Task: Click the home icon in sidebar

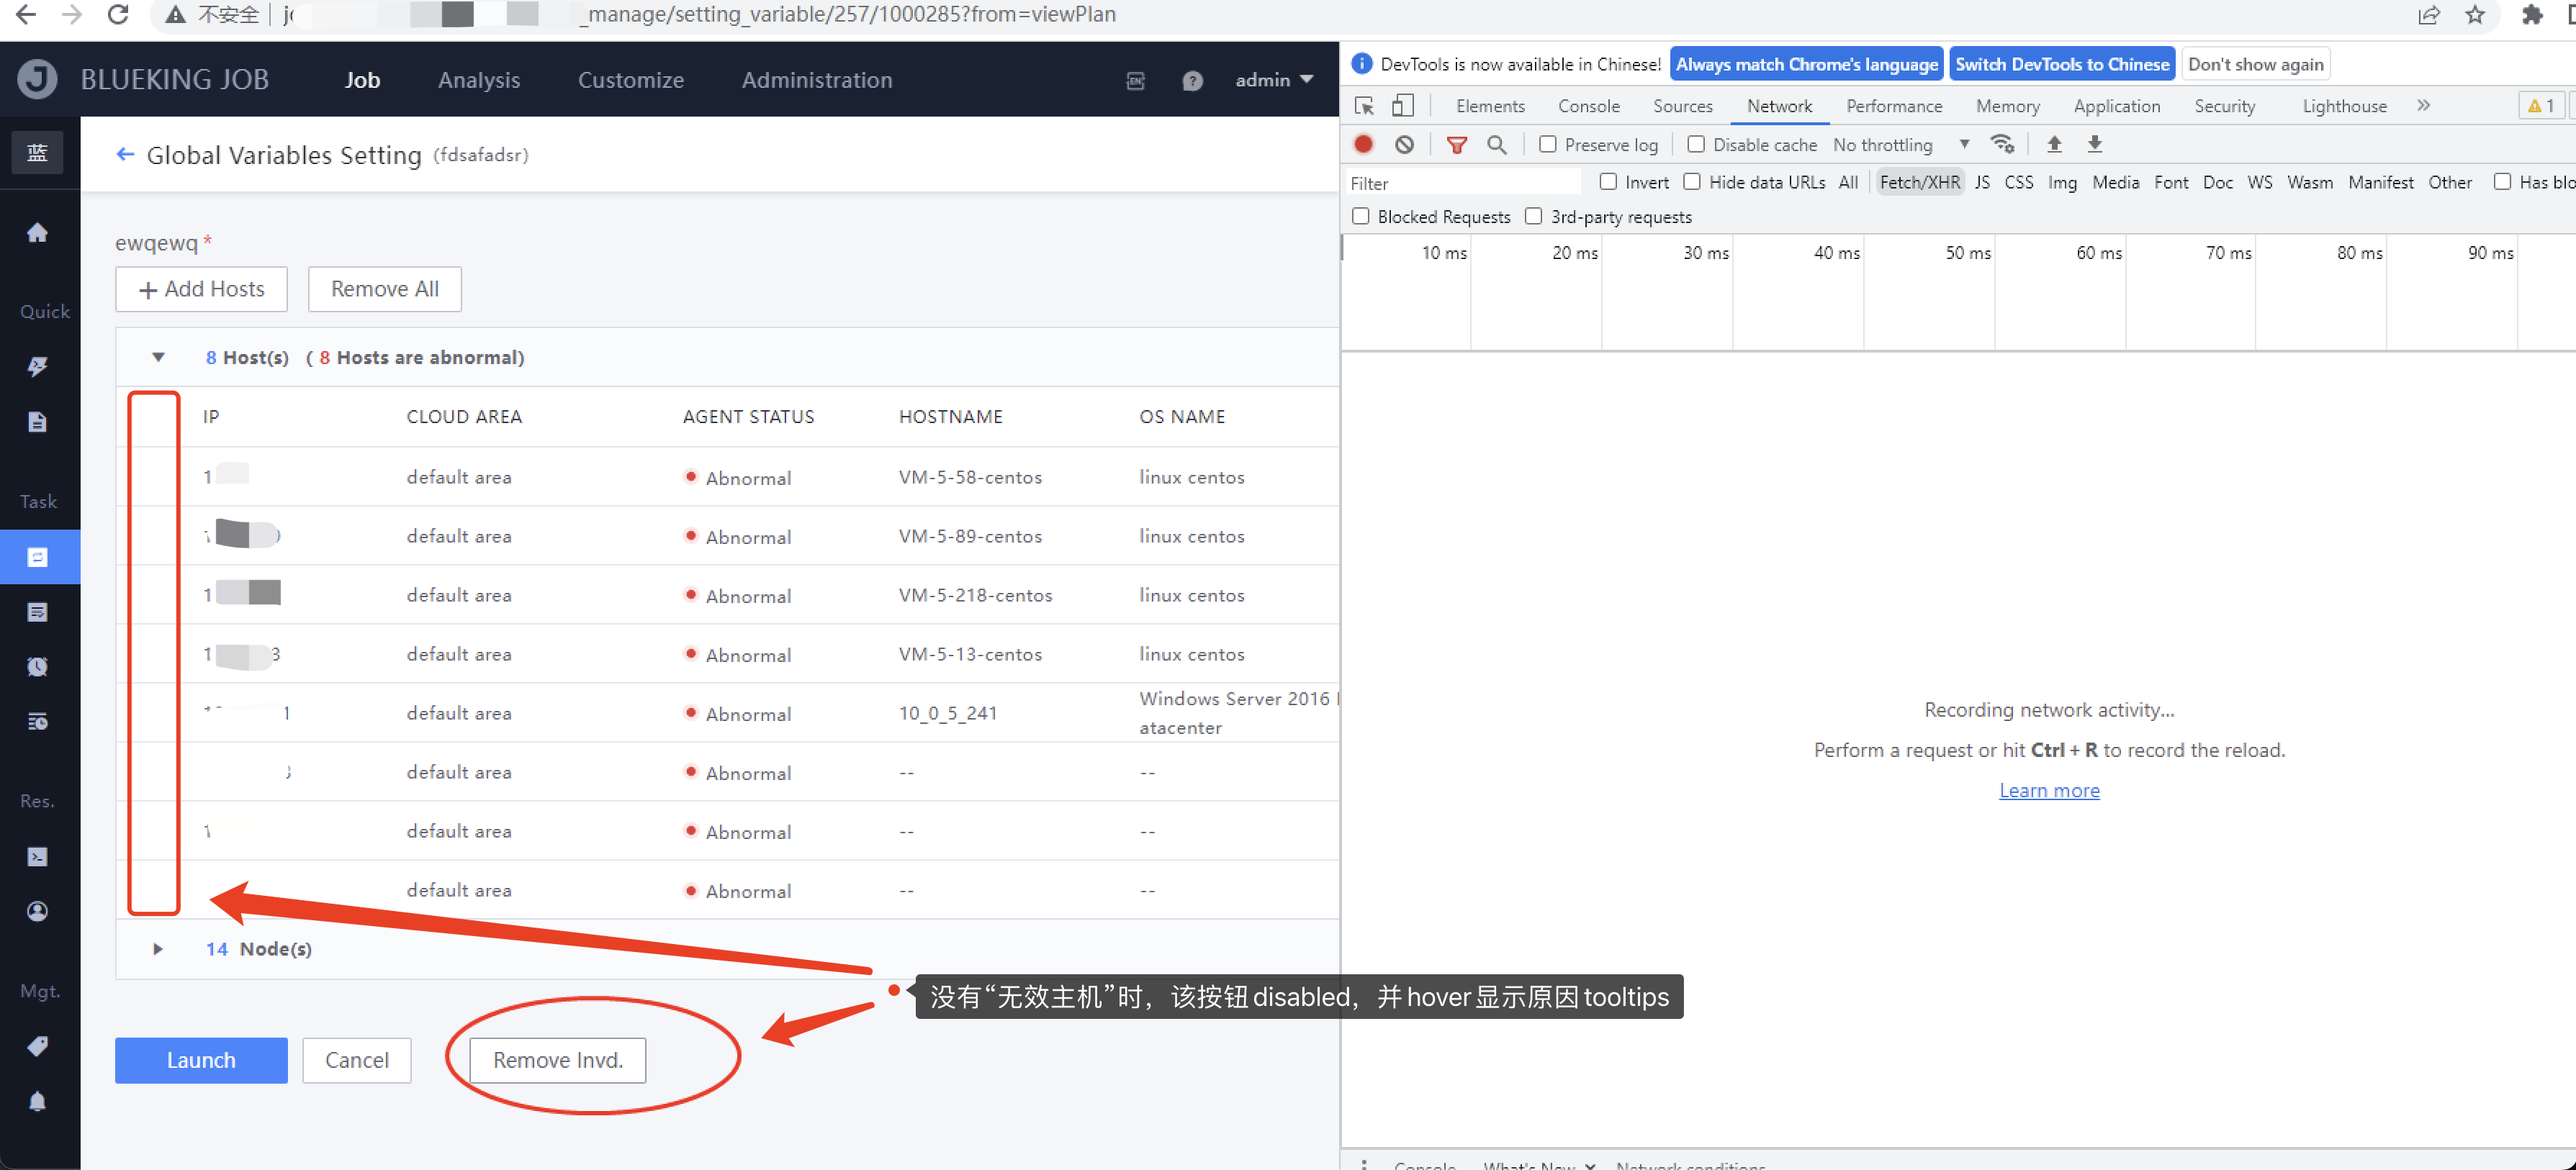Action: pyautogui.click(x=37, y=233)
